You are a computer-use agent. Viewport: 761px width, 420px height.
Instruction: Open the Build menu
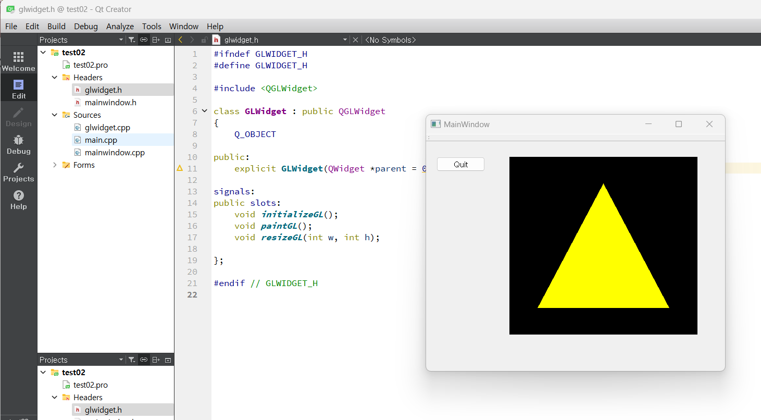click(56, 26)
